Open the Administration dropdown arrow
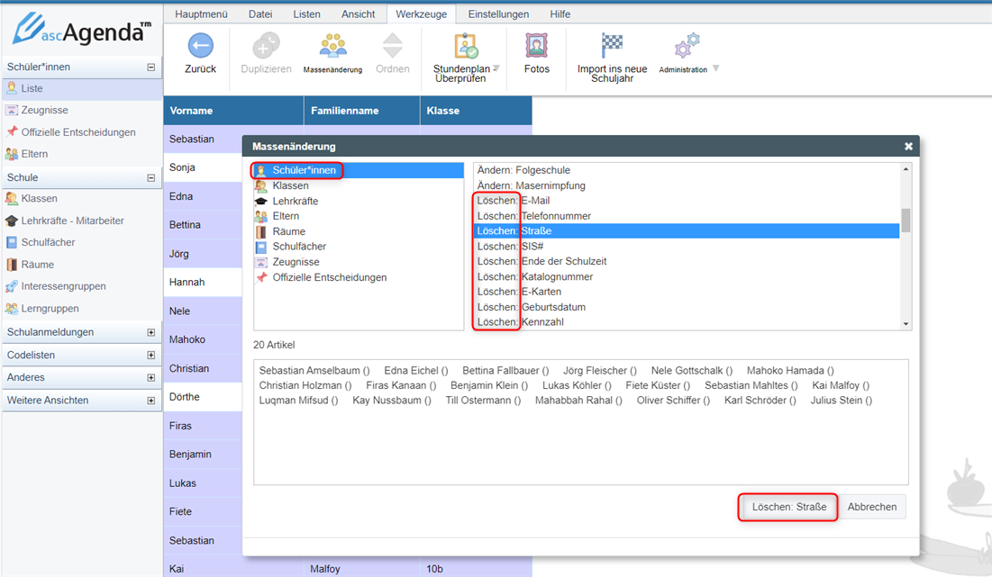 point(715,68)
